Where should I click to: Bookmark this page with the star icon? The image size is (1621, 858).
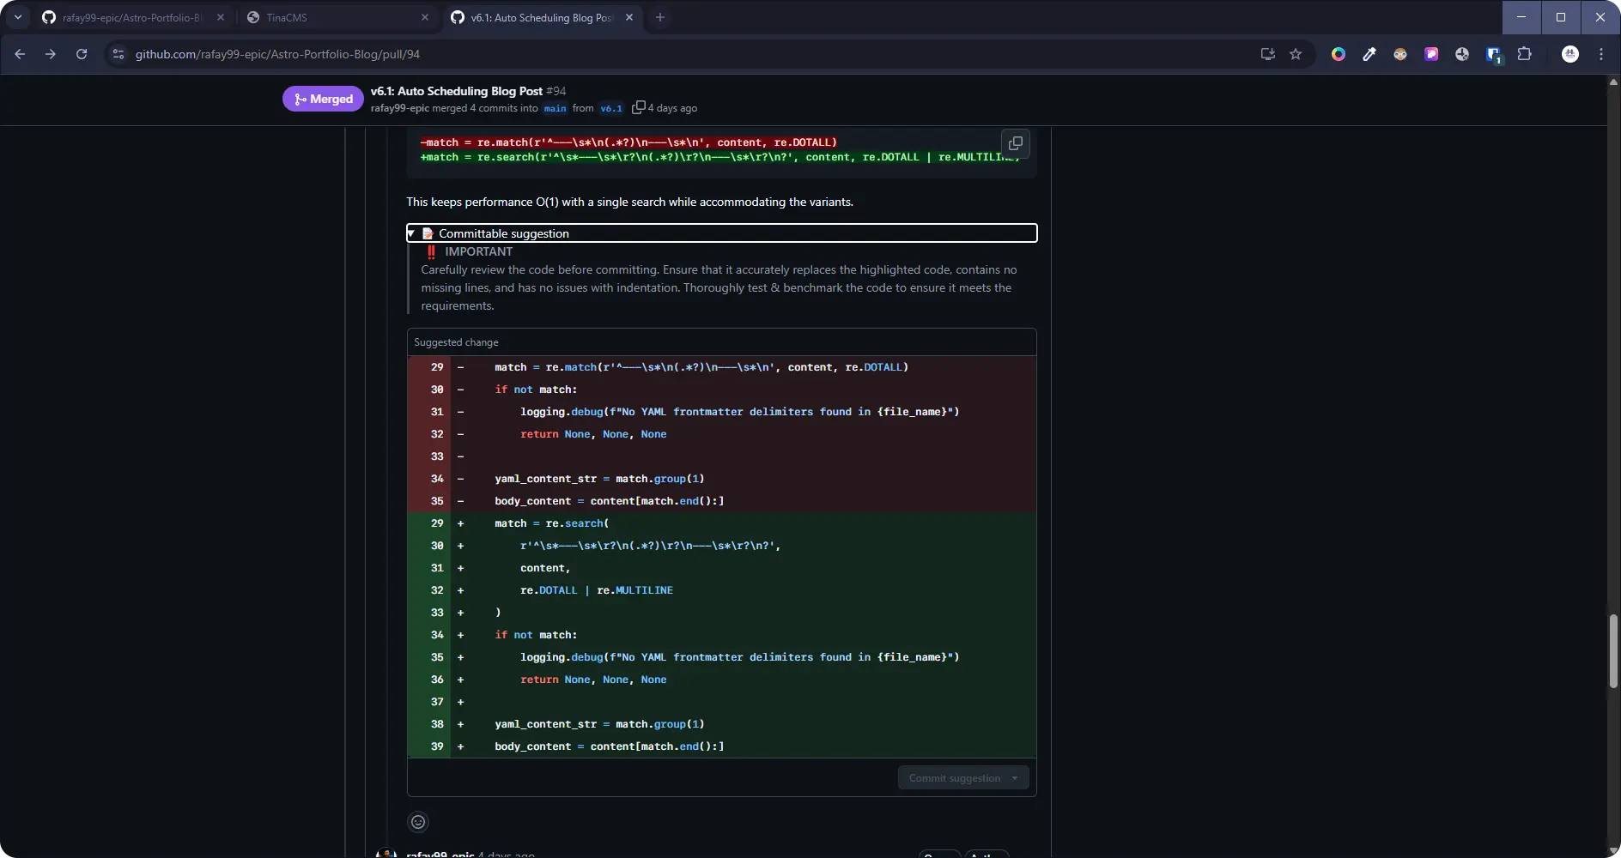[x=1296, y=54]
